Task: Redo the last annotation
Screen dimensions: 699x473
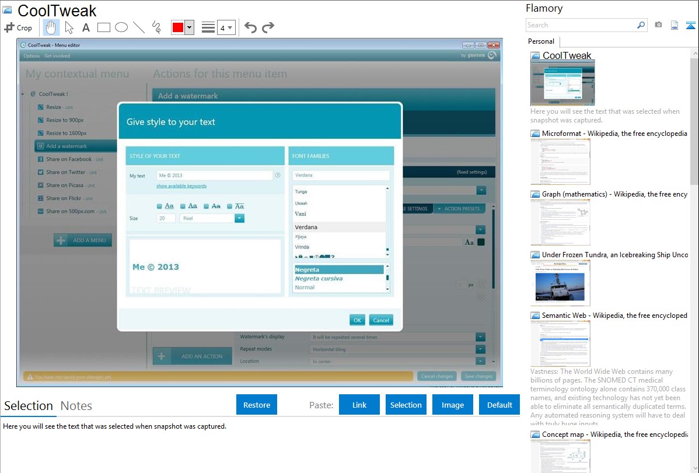Action: (268, 27)
